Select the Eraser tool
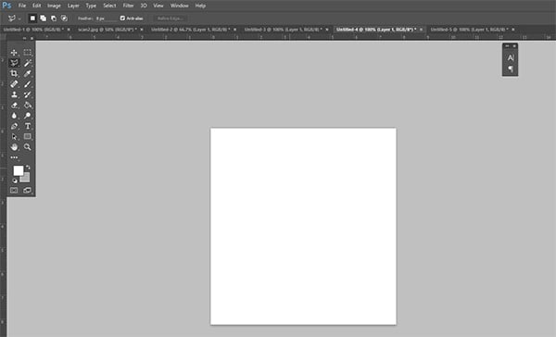The width and height of the screenshot is (556, 337). click(x=14, y=106)
